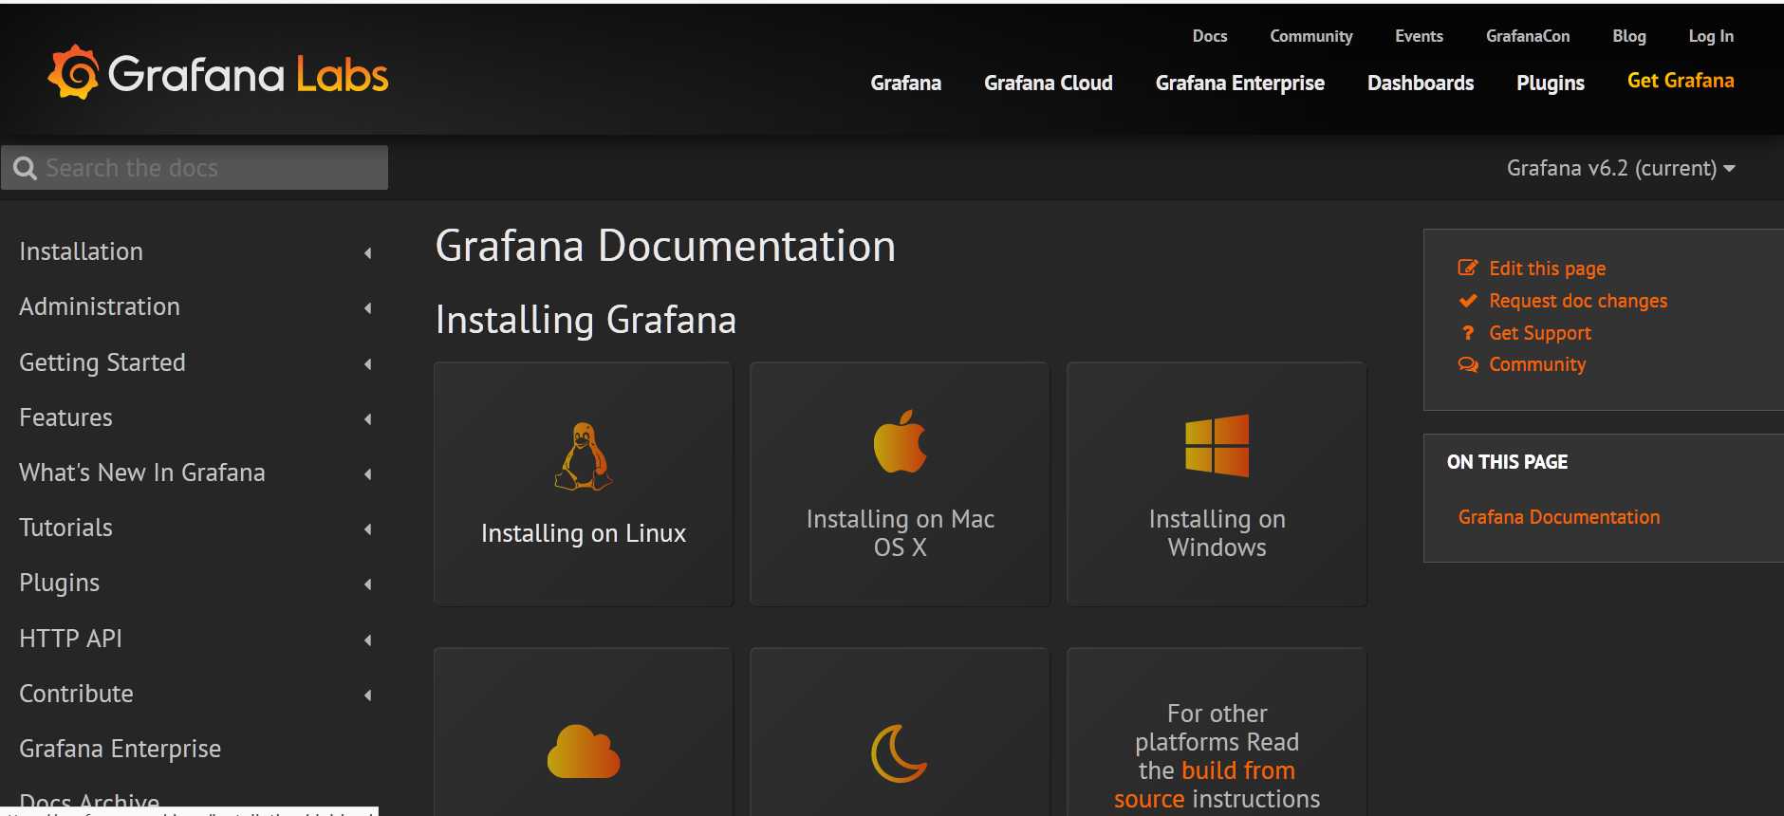
Task: Select Administration in the sidebar
Action: click(x=99, y=306)
